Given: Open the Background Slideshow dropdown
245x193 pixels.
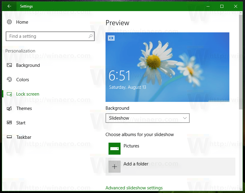Looking at the screenshot, I should coord(147,118).
